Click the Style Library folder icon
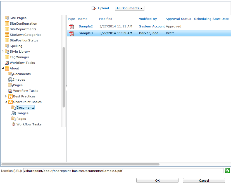This screenshot has height=187, width=231. [x=7, y=52]
